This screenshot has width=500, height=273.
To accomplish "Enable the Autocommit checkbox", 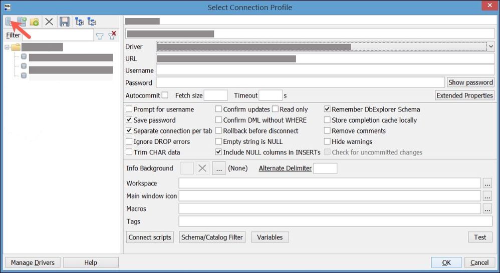I will 165,95.
